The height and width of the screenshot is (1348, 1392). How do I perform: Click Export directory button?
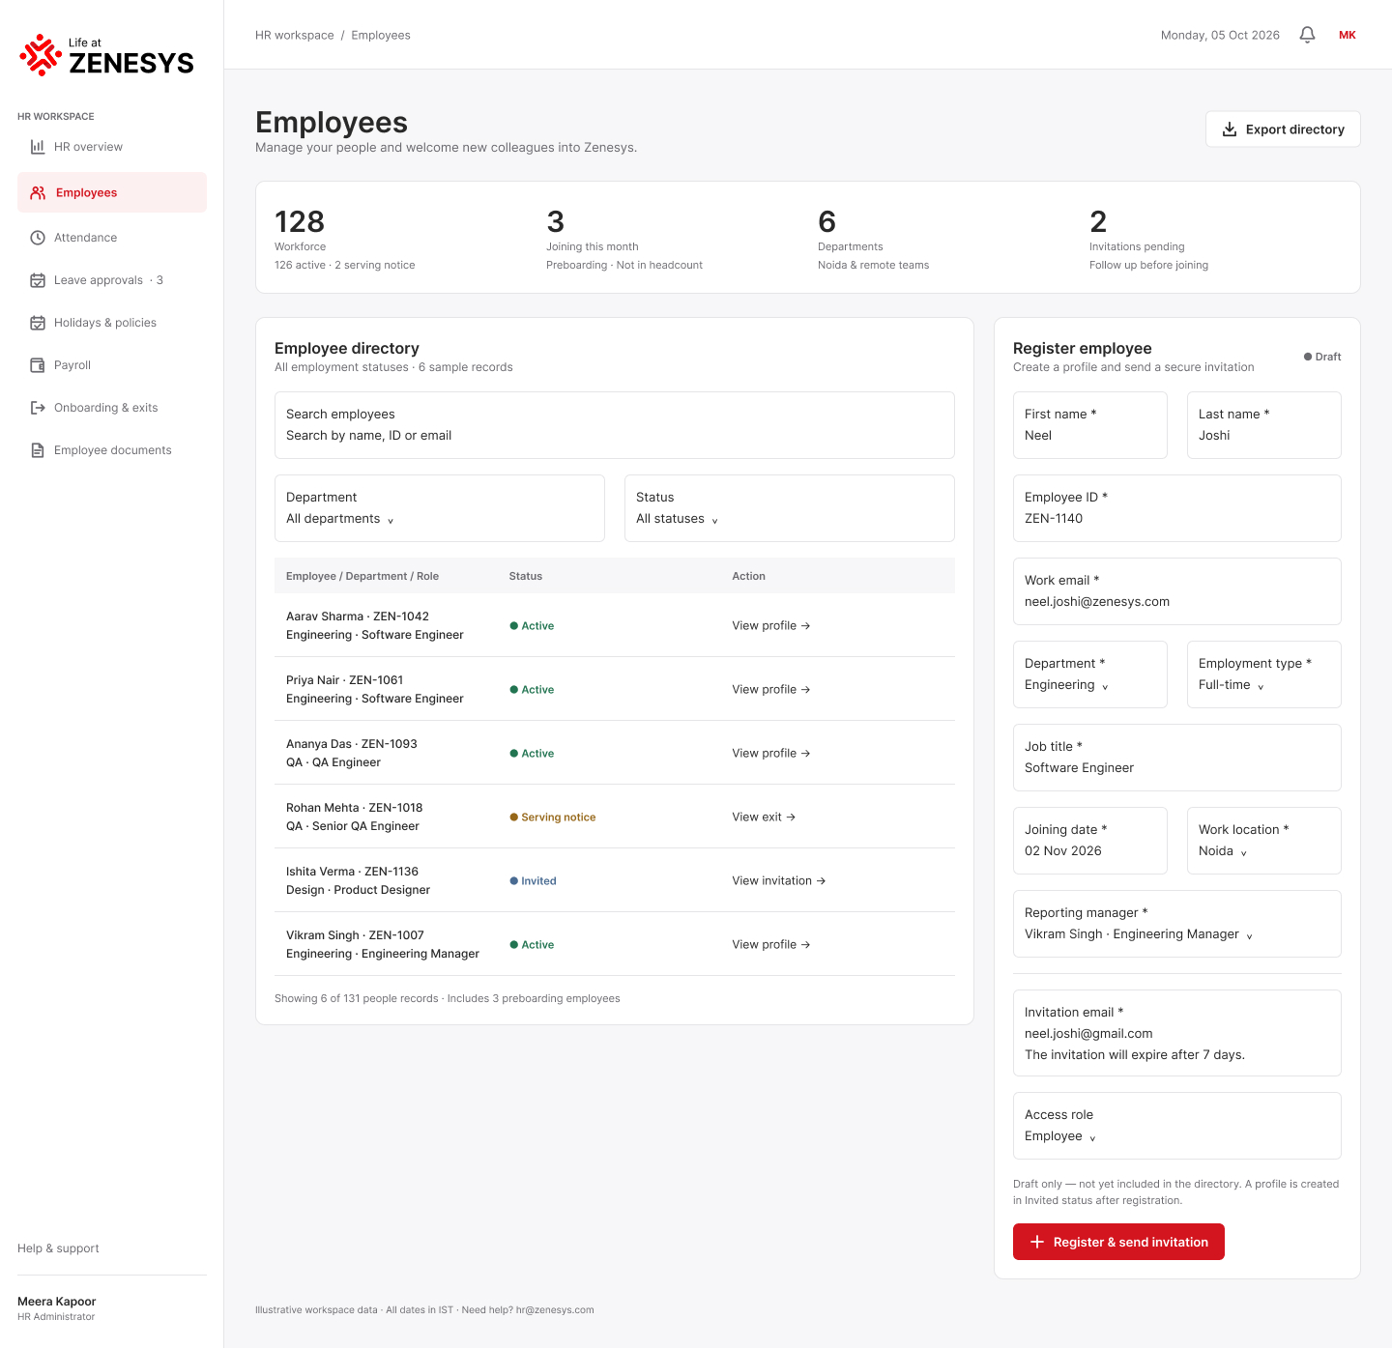click(x=1283, y=129)
